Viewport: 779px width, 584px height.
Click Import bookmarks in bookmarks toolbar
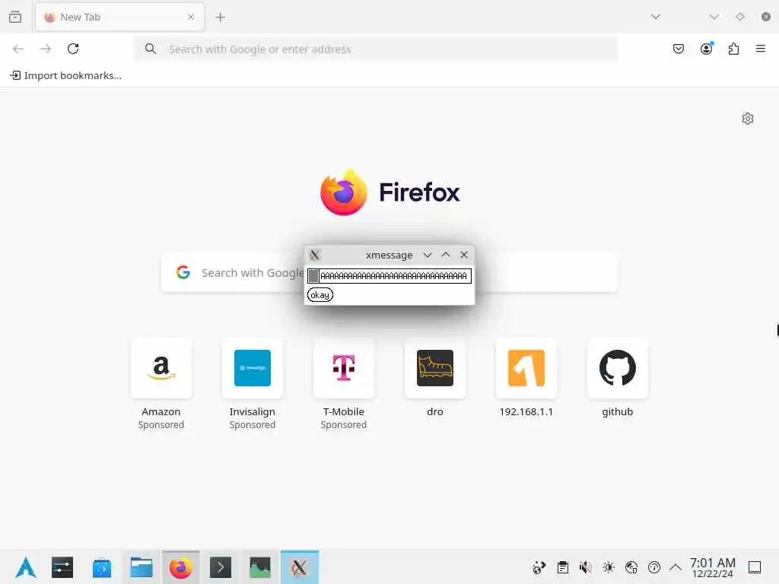point(66,75)
